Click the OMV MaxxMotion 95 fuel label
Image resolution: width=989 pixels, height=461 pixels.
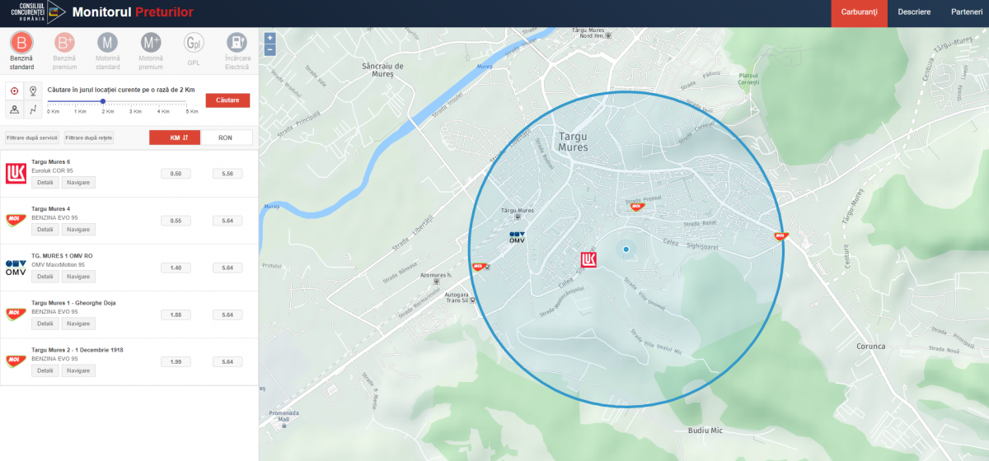tap(58, 264)
